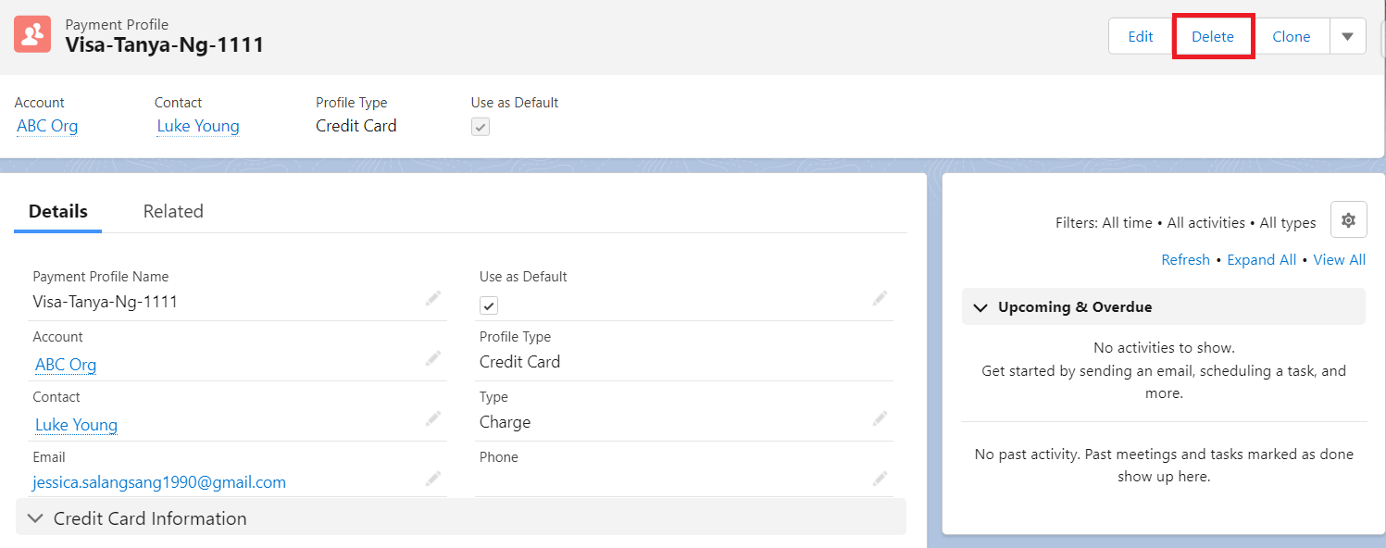Open the more actions dropdown beside Clone
The image size is (1386, 548).
[x=1347, y=37]
